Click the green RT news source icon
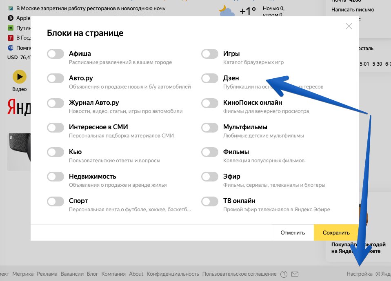The image size is (391, 281). [x=11, y=28]
